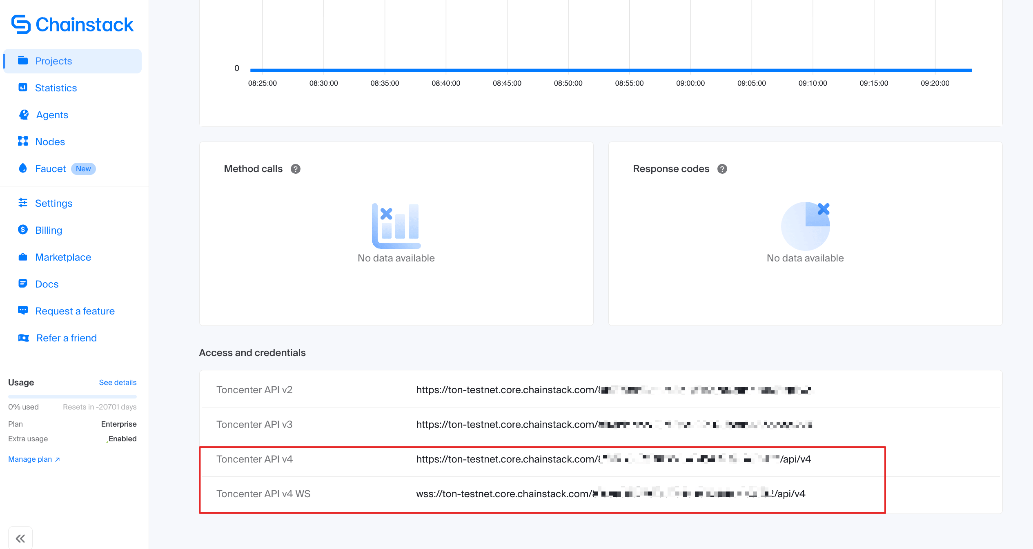Click the 08:25:00 chart time label
This screenshot has height=549, width=1033.
[x=263, y=83]
